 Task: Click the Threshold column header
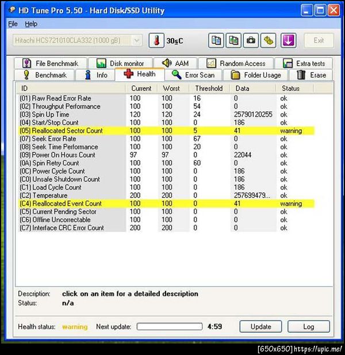click(x=209, y=88)
